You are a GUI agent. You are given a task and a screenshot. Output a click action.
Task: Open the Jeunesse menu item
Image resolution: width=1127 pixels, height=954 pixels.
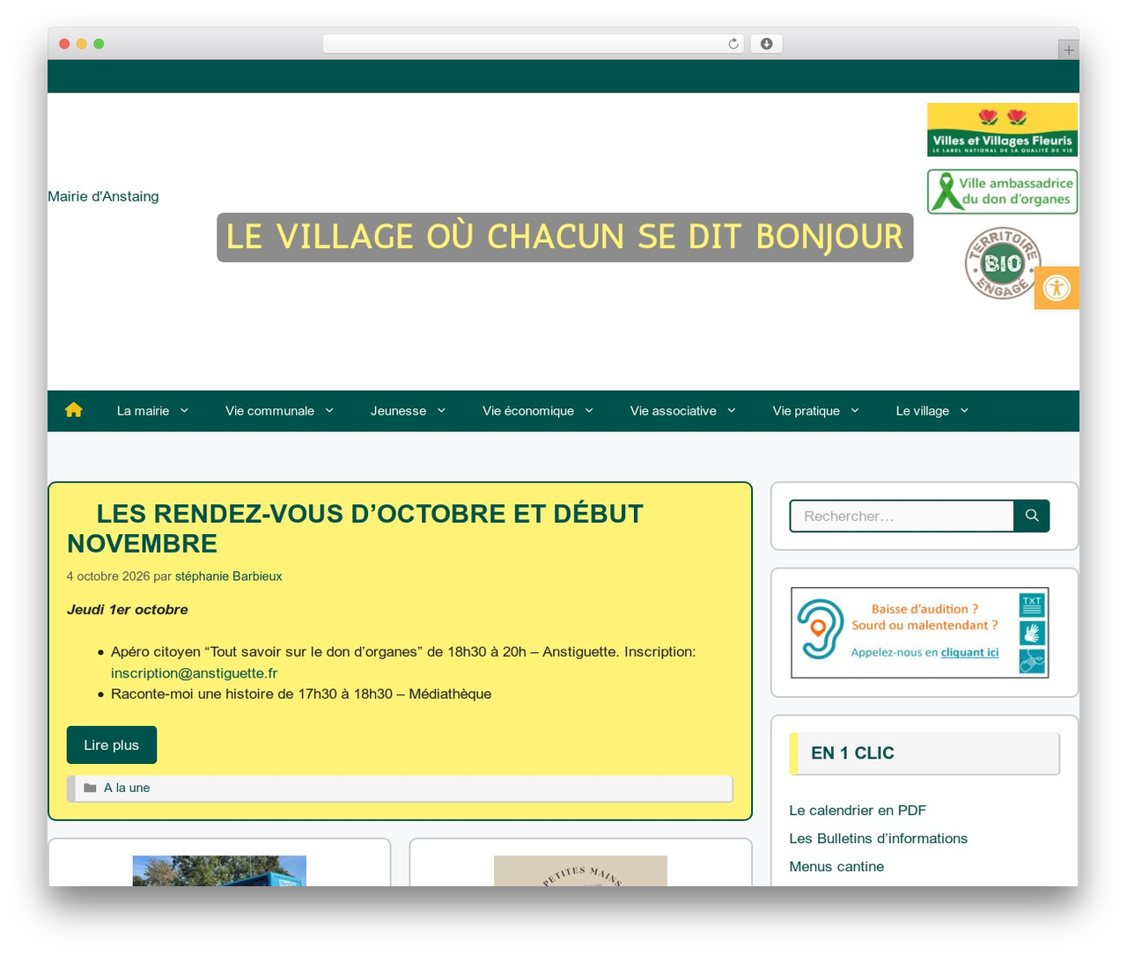[398, 411]
